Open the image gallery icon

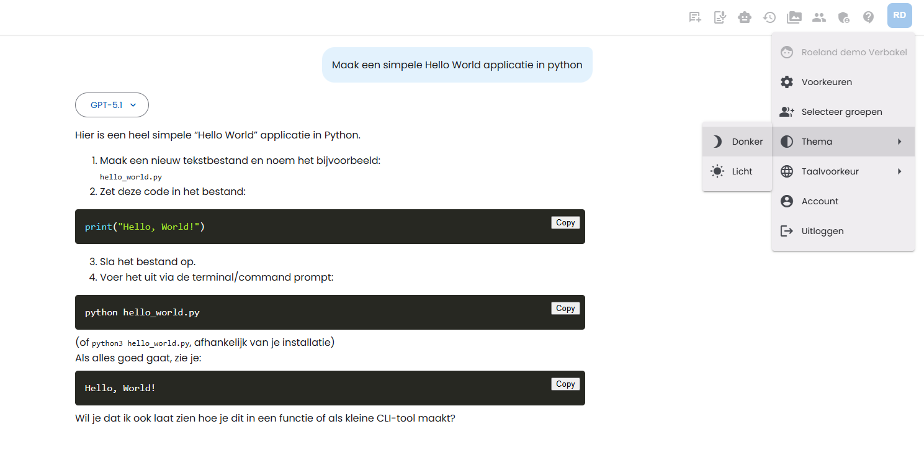(x=794, y=17)
